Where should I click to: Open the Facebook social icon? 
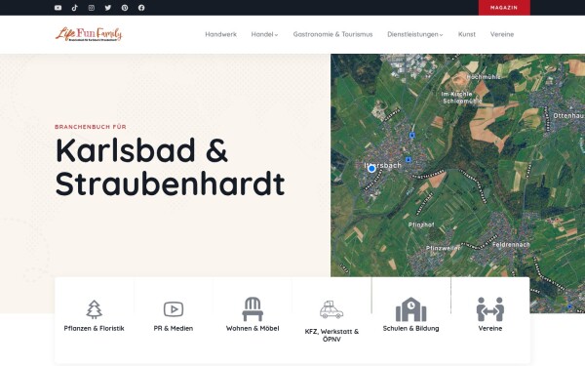coord(141,8)
